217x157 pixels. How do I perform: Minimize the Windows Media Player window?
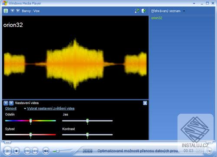coord(202,3)
